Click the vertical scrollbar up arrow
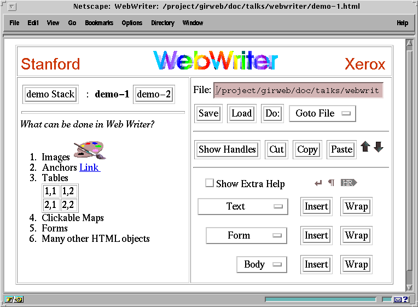This screenshot has height=307, width=418. pyautogui.click(x=409, y=43)
